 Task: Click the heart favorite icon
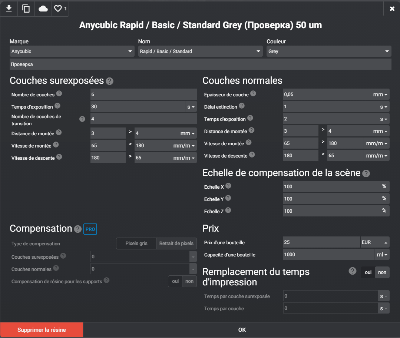click(58, 9)
